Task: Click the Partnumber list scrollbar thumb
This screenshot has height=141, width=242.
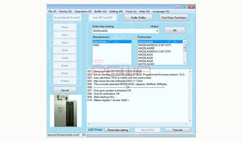Action: [x=185, y=48]
